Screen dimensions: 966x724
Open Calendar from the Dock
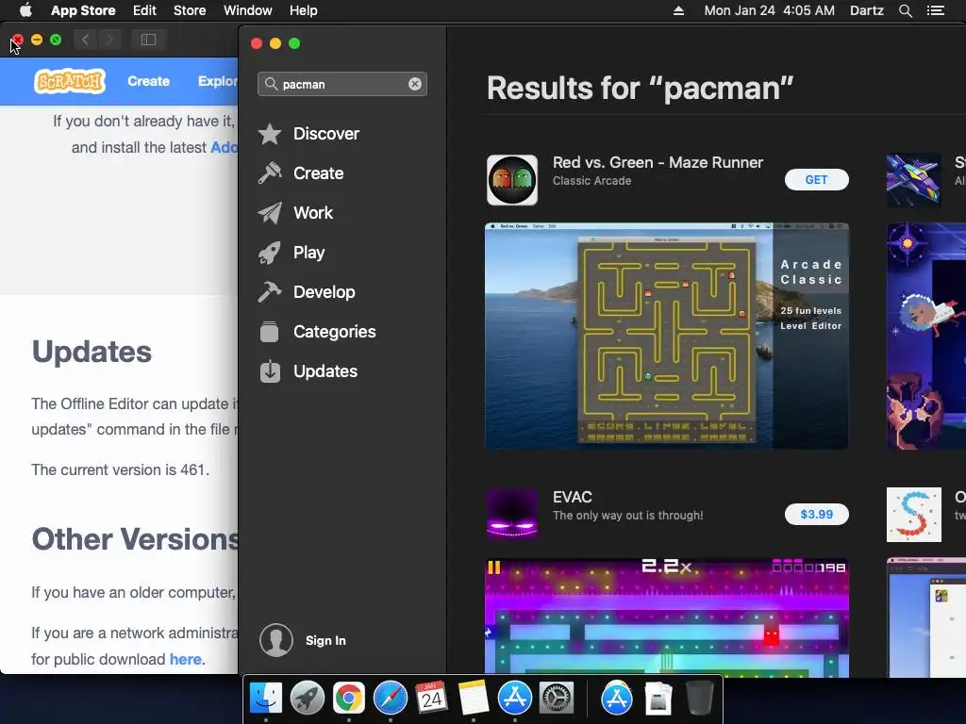(x=431, y=699)
